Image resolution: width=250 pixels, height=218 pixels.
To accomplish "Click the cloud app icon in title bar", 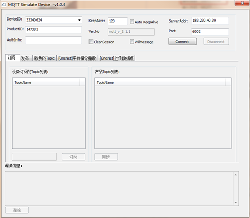I will pos(4,4).
